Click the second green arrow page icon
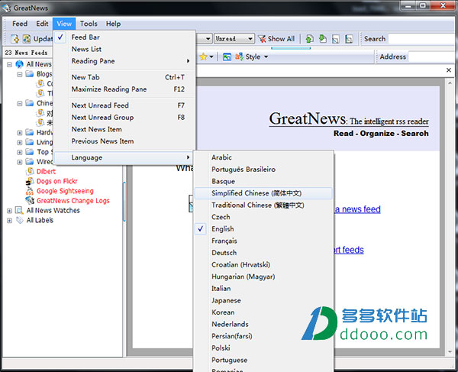Screen dimensions: 458x372 pos(323,38)
